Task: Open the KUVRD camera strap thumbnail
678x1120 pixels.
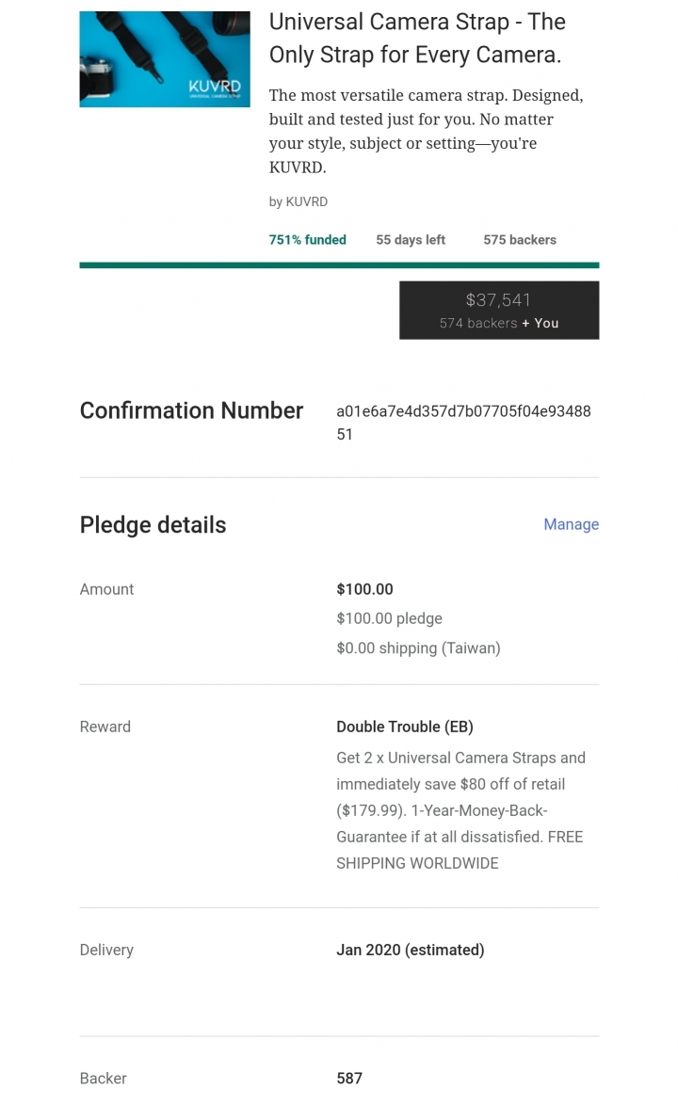Action: pyautogui.click(x=164, y=59)
